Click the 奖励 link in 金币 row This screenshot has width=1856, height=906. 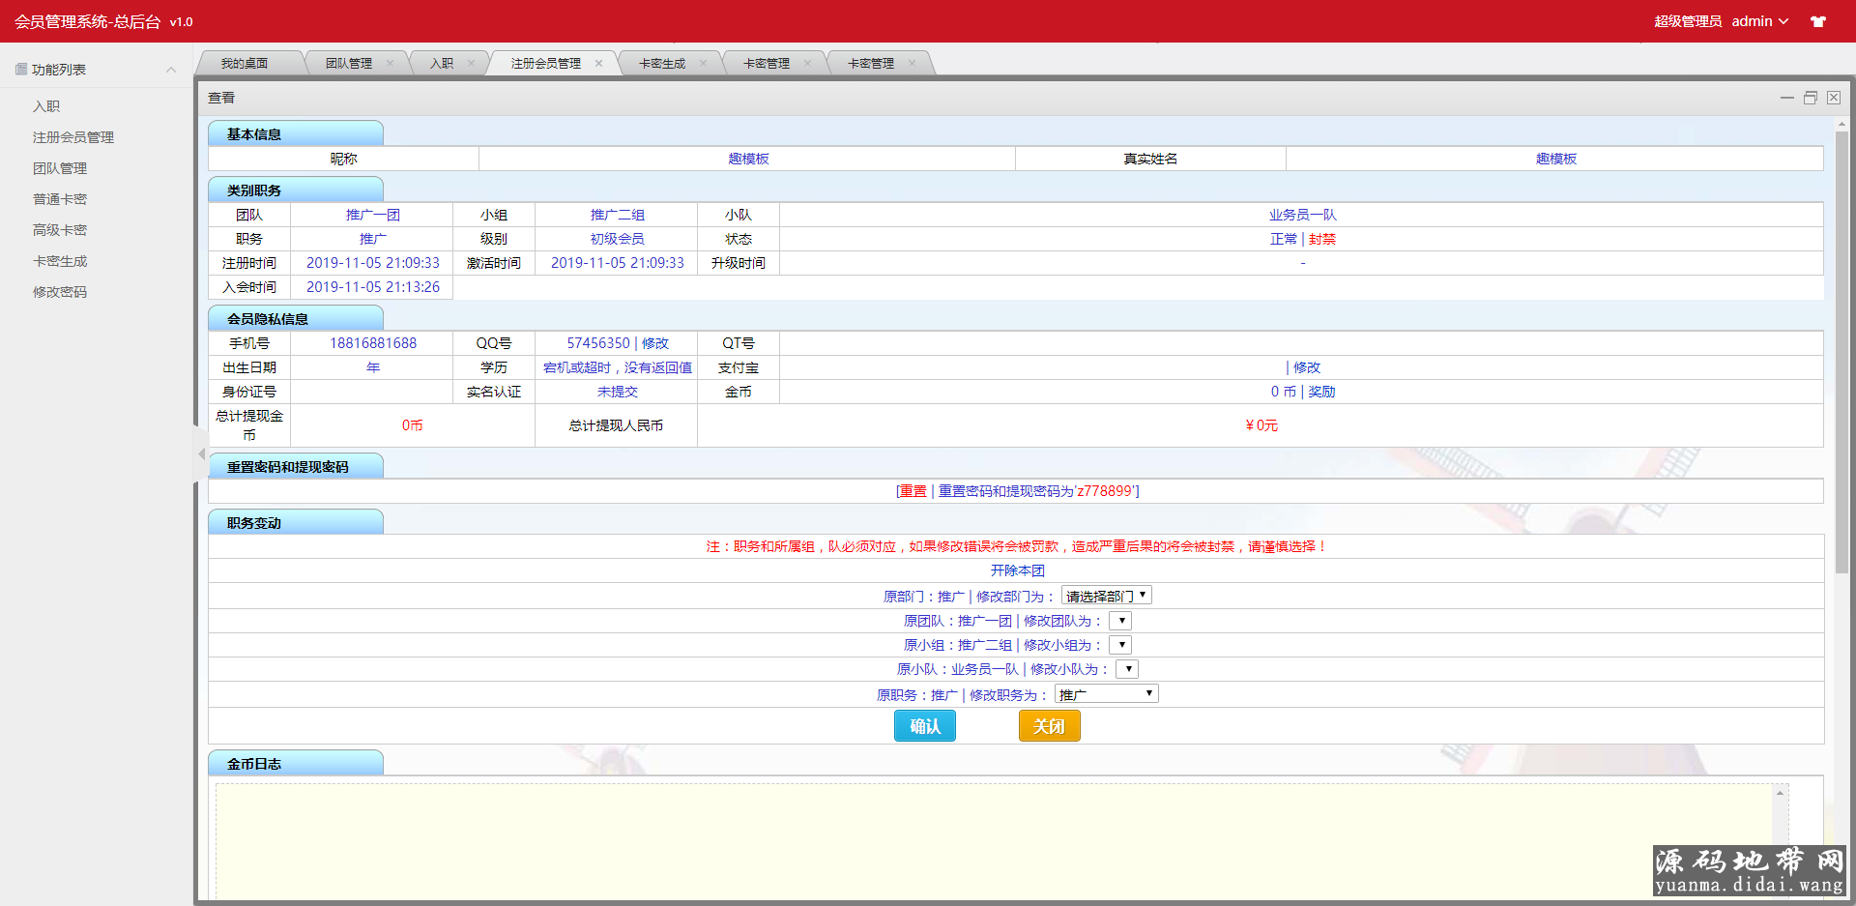[1321, 392]
